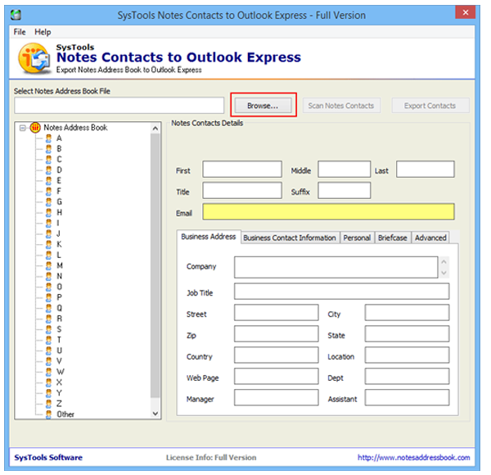Switch to the Briefcase tab

coord(393,237)
